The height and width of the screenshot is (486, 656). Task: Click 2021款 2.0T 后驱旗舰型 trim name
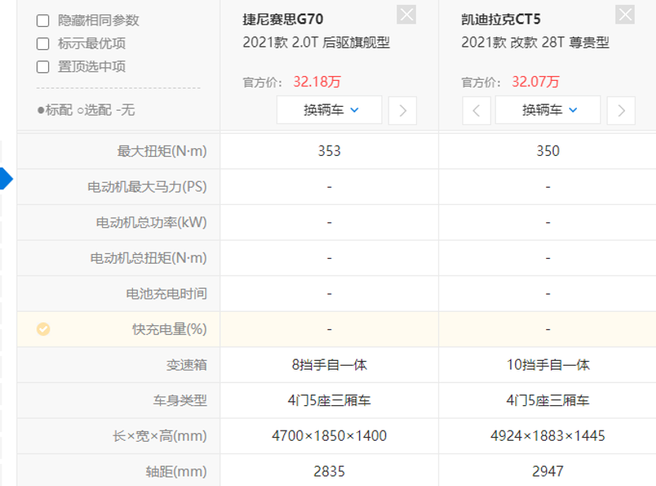pyautogui.click(x=317, y=42)
